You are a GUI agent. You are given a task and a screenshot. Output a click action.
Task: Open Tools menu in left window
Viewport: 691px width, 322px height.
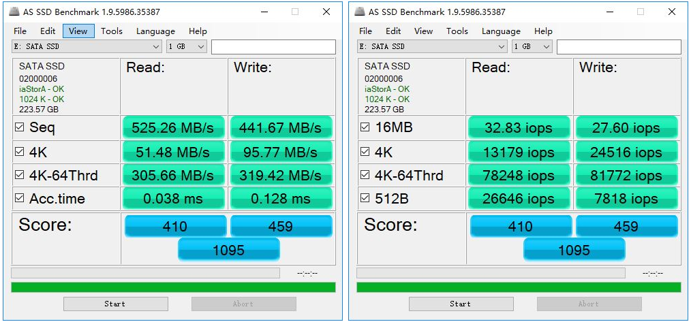112,31
